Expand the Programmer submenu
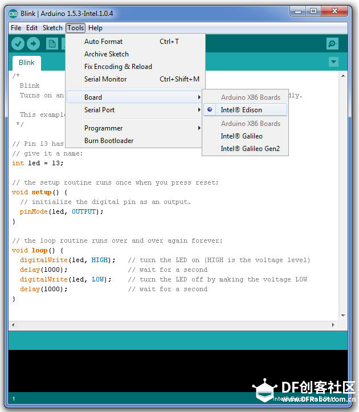 pos(134,128)
